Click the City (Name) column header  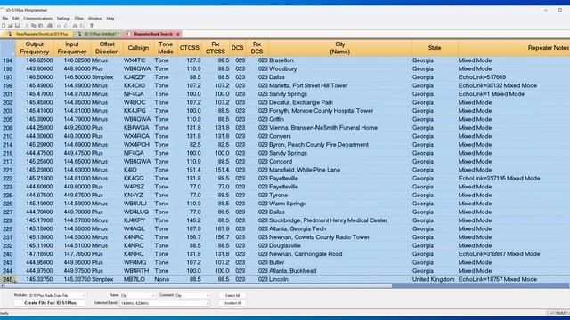(x=340, y=48)
